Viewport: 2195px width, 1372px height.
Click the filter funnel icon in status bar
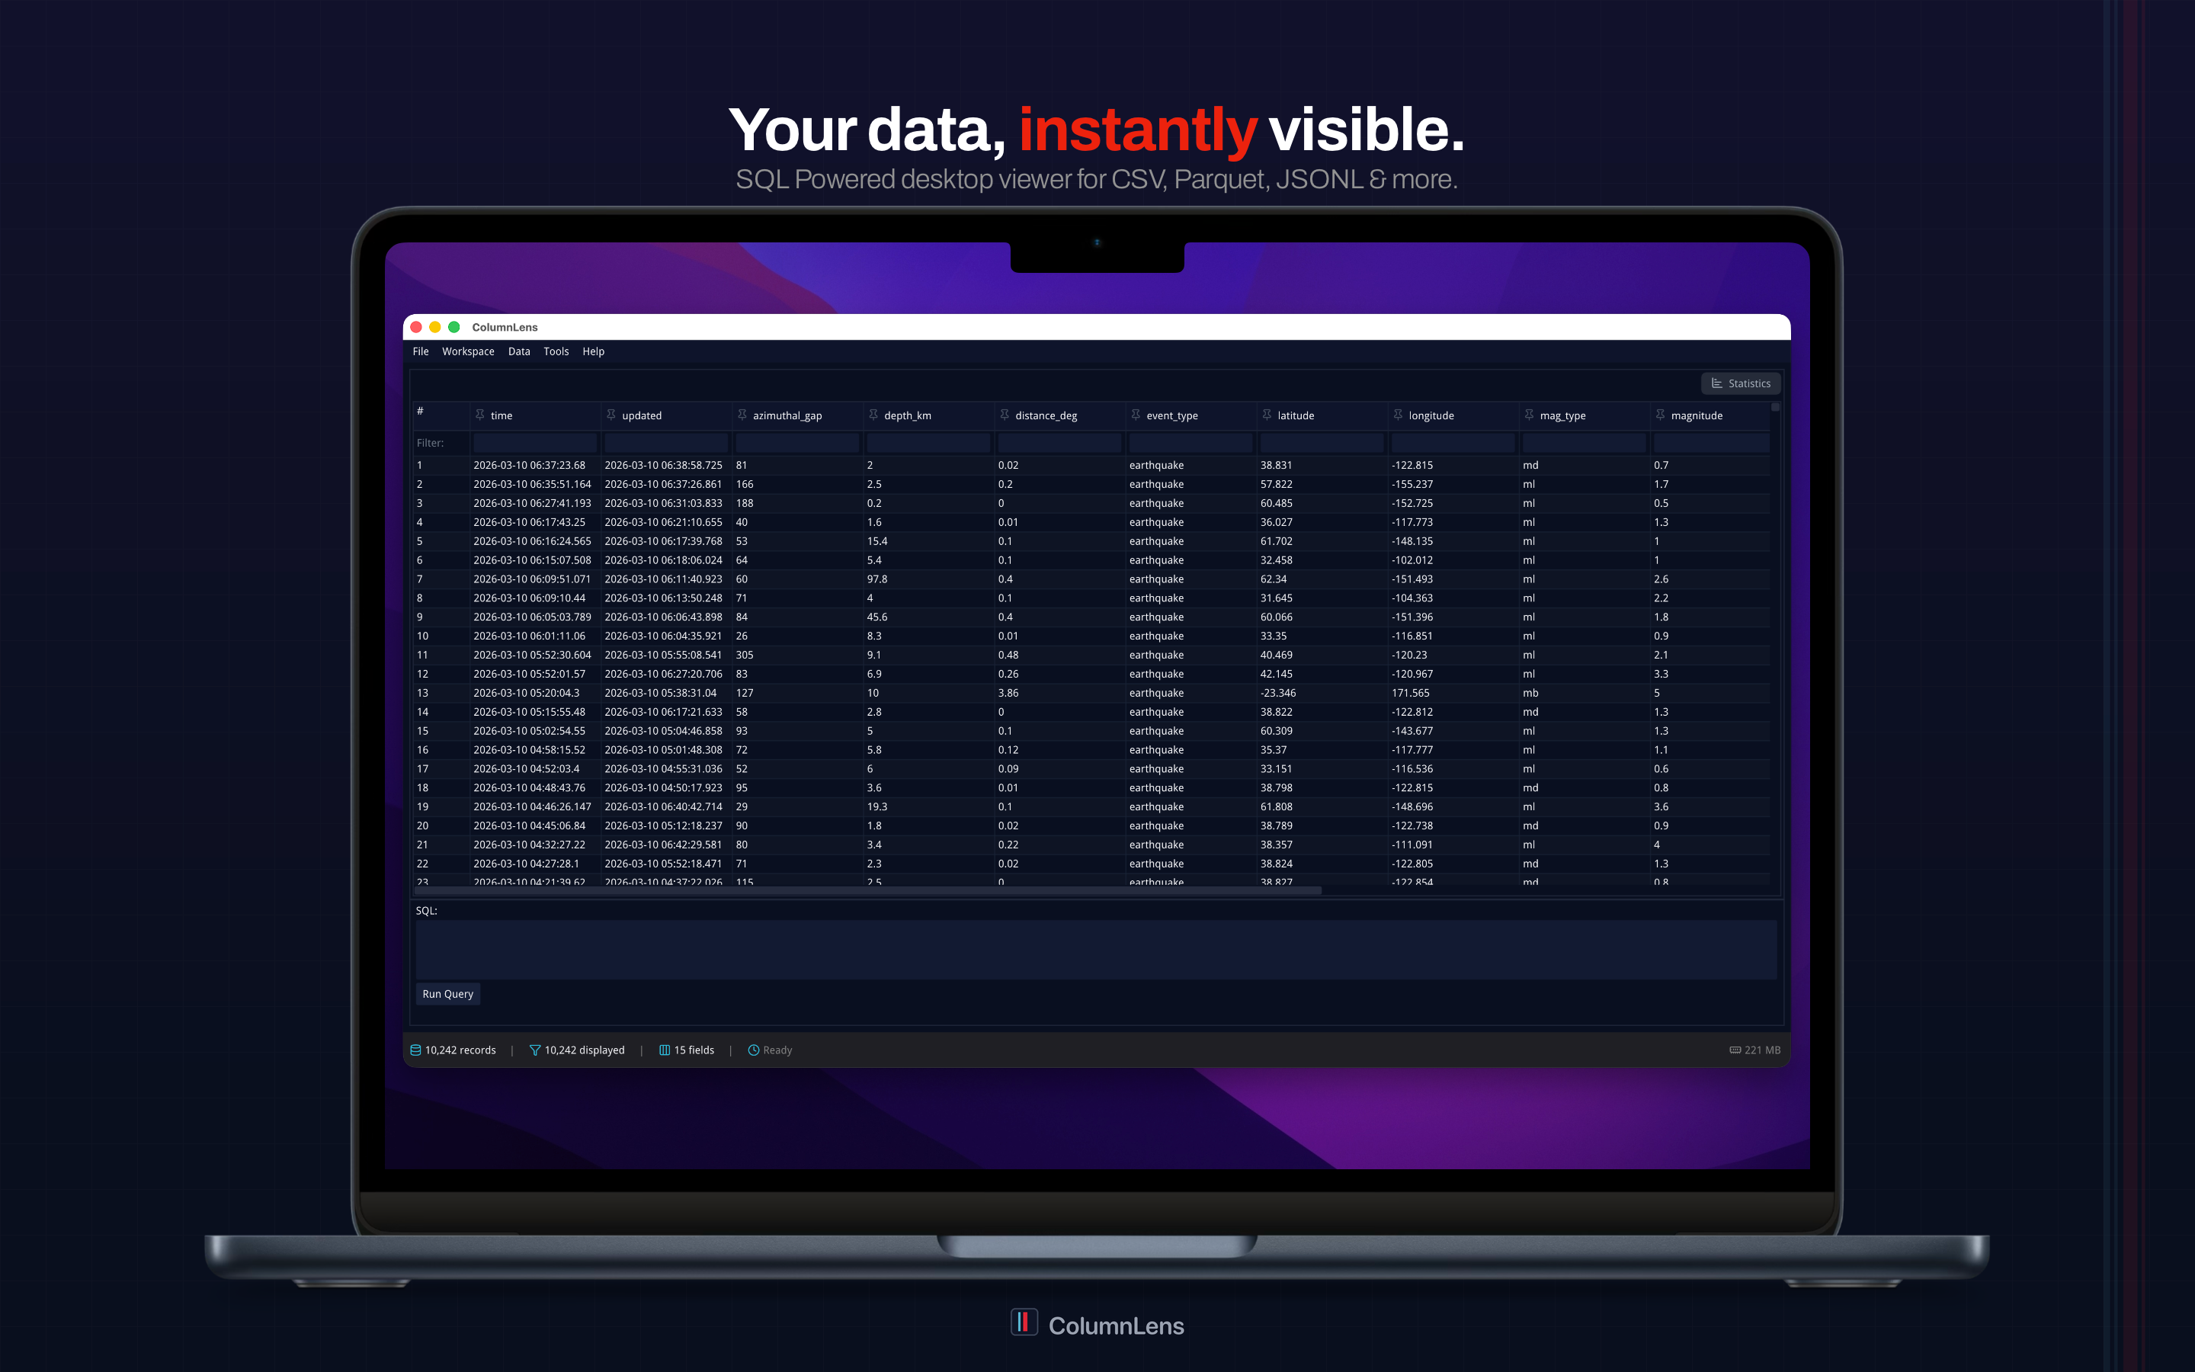coord(535,1050)
